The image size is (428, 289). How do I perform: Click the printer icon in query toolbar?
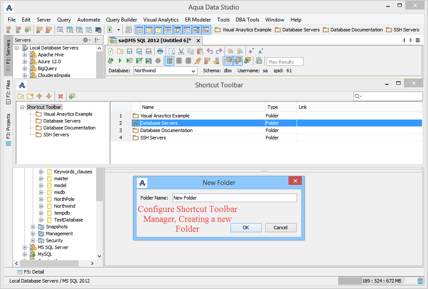click(160, 51)
